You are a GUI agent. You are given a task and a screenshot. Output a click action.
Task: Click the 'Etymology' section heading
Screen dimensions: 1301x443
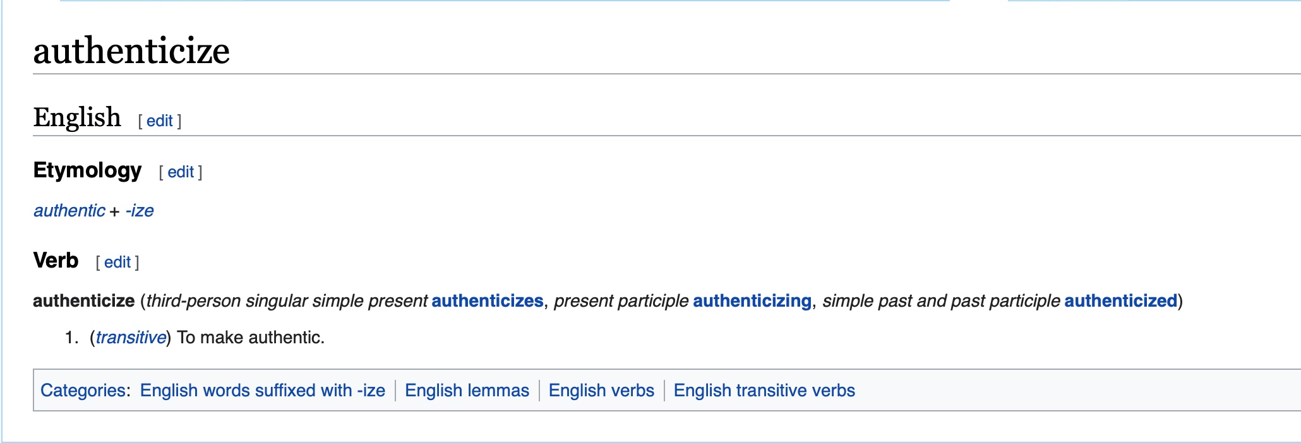click(x=87, y=170)
